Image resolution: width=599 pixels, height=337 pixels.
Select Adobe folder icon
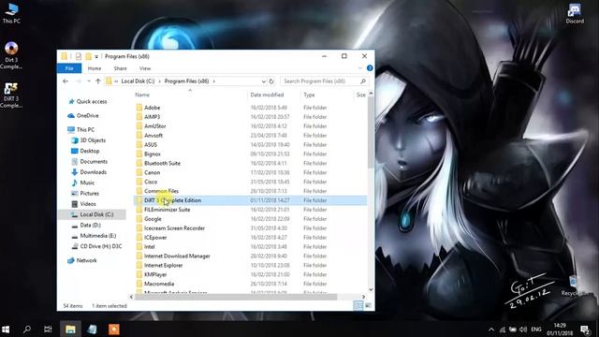click(x=139, y=108)
